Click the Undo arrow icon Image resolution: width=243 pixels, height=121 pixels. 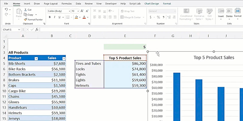[6, 10]
